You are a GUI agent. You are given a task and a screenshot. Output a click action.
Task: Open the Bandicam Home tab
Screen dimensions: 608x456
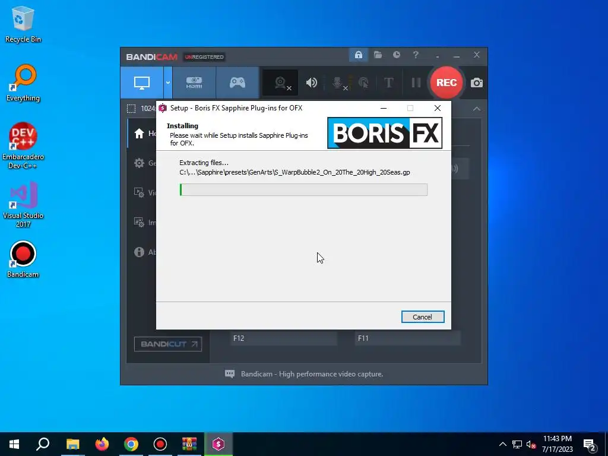click(142, 134)
